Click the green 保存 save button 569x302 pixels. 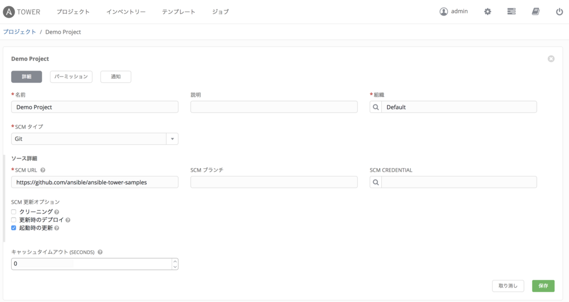tap(543, 286)
